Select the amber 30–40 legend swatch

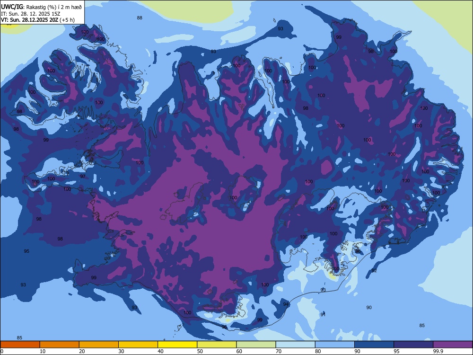tap(138, 345)
